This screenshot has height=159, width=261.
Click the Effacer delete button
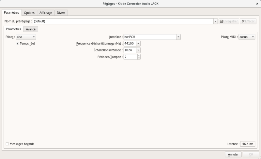tap(248, 21)
